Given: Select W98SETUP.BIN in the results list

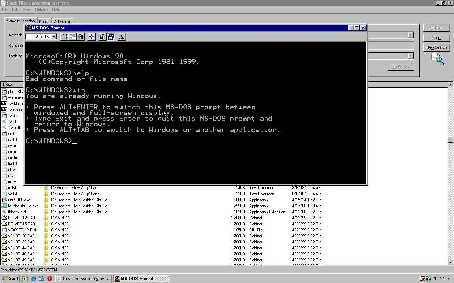Looking at the screenshot, I should click(19, 230).
